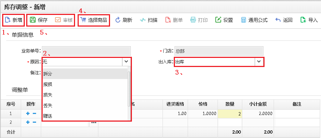Click the 备注 remark cell of row 1
The height and width of the screenshot is (138, 321).
(297, 114)
